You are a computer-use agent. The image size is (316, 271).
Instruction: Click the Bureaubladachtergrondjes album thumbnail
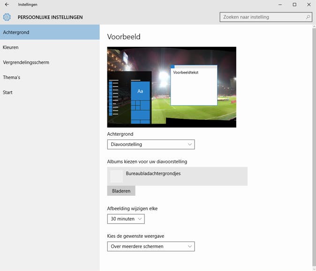116,176
